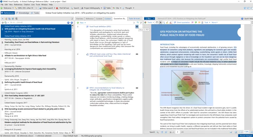Open the PDF More dropdown
This screenshot has height=137, width=253.
(x=215, y=22)
